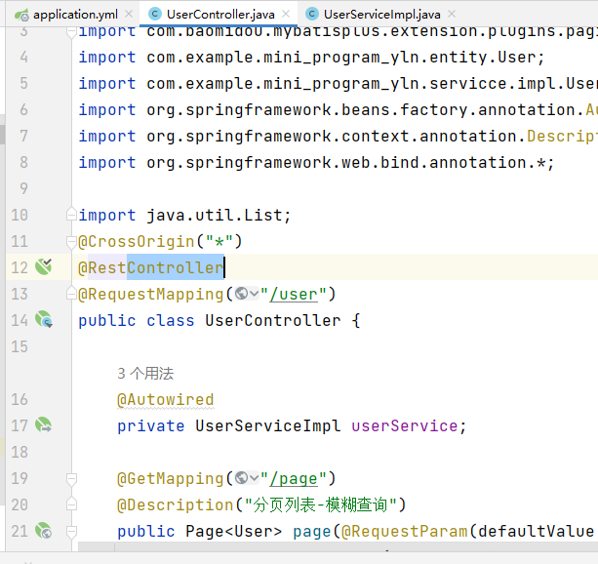Click the horizontal scrollbar at the editor bottom
The width and height of the screenshot is (598, 564).
point(338,546)
